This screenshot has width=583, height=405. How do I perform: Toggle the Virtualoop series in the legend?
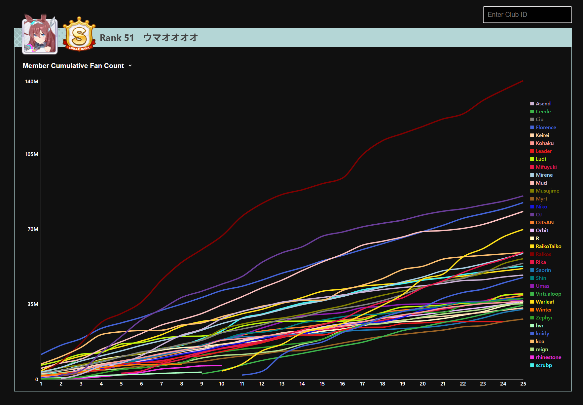[546, 294]
